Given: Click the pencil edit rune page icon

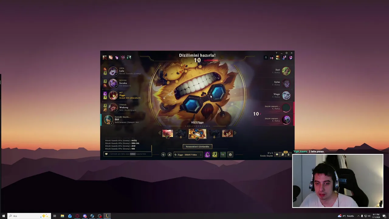Looking at the screenshot, I should pyautogui.click(x=170, y=155).
